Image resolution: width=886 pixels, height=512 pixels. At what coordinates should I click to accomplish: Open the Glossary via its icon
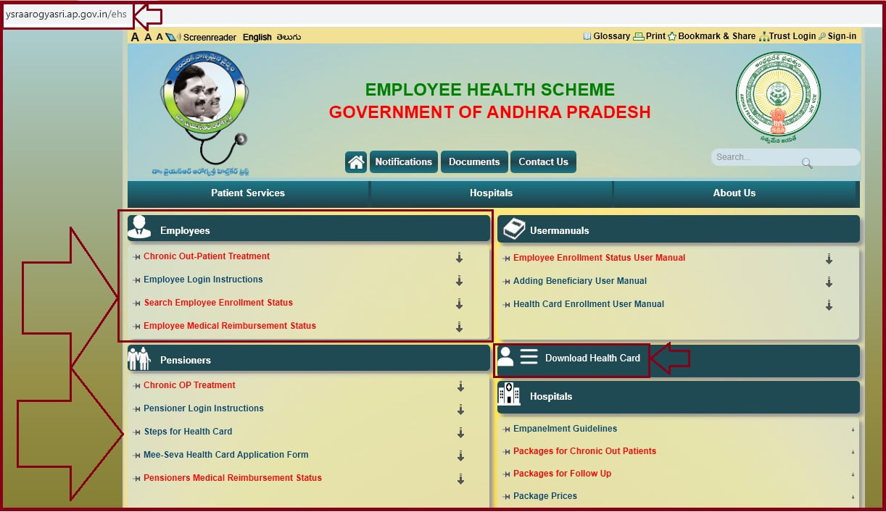pyautogui.click(x=587, y=36)
